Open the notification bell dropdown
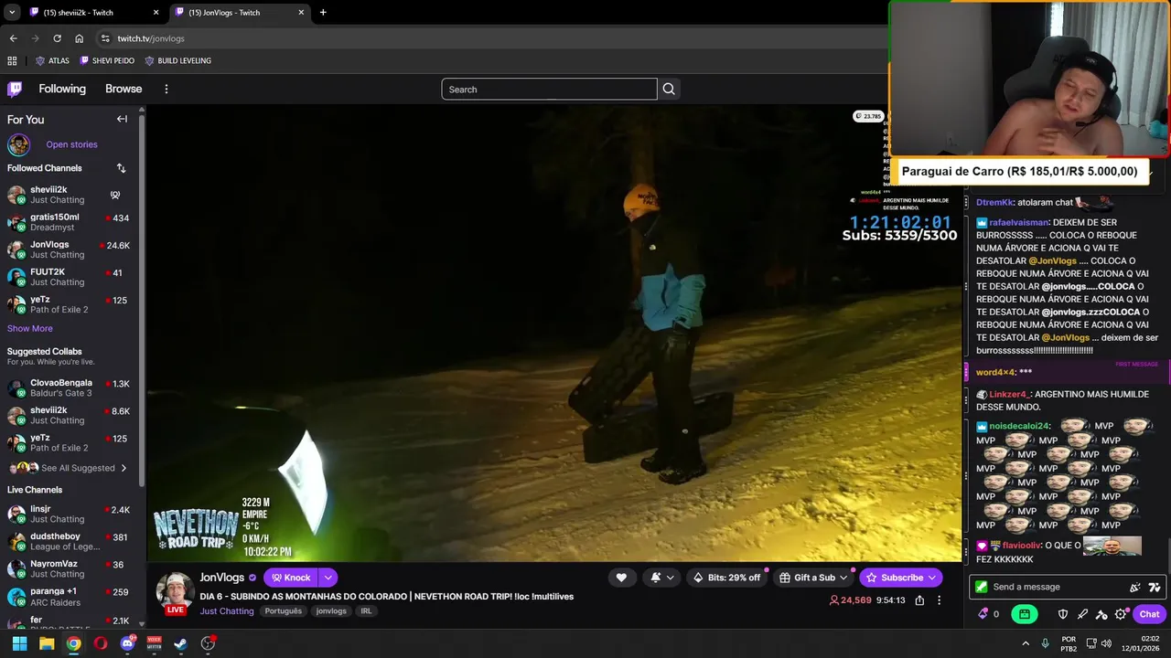1171x658 pixels. click(x=661, y=578)
